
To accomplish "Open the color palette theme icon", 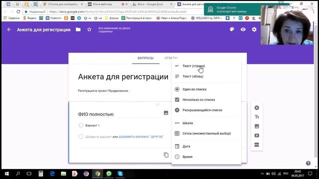I will 232,29.
